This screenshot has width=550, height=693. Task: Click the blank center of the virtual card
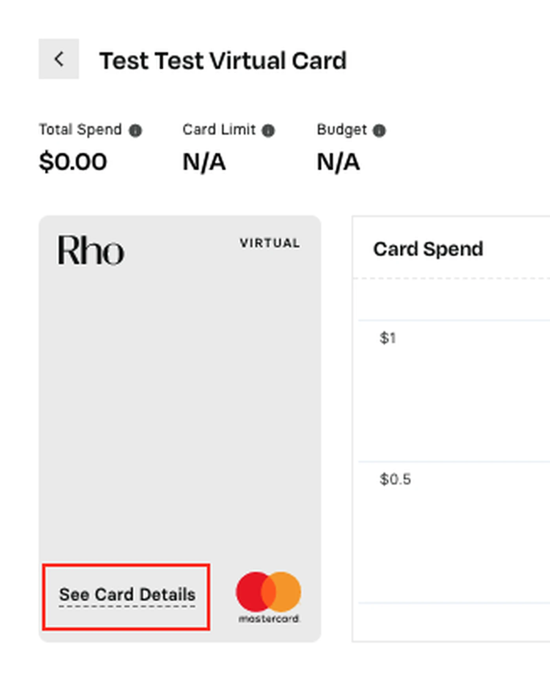click(x=180, y=412)
